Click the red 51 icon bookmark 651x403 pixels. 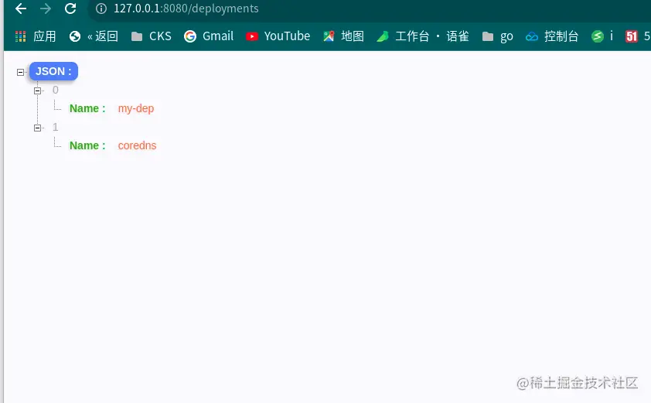point(632,36)
